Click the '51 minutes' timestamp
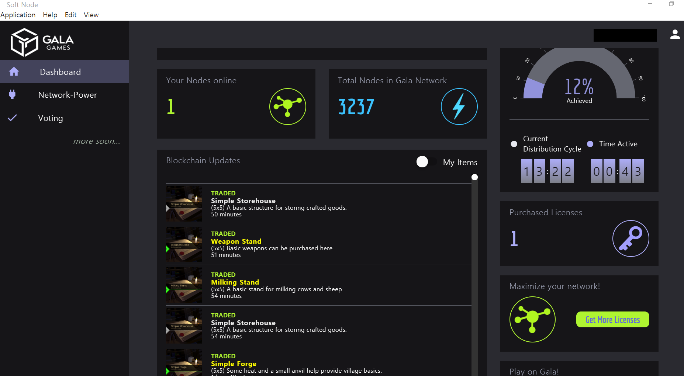The width and height of the screenshot is (684, 376). [226, 255]
